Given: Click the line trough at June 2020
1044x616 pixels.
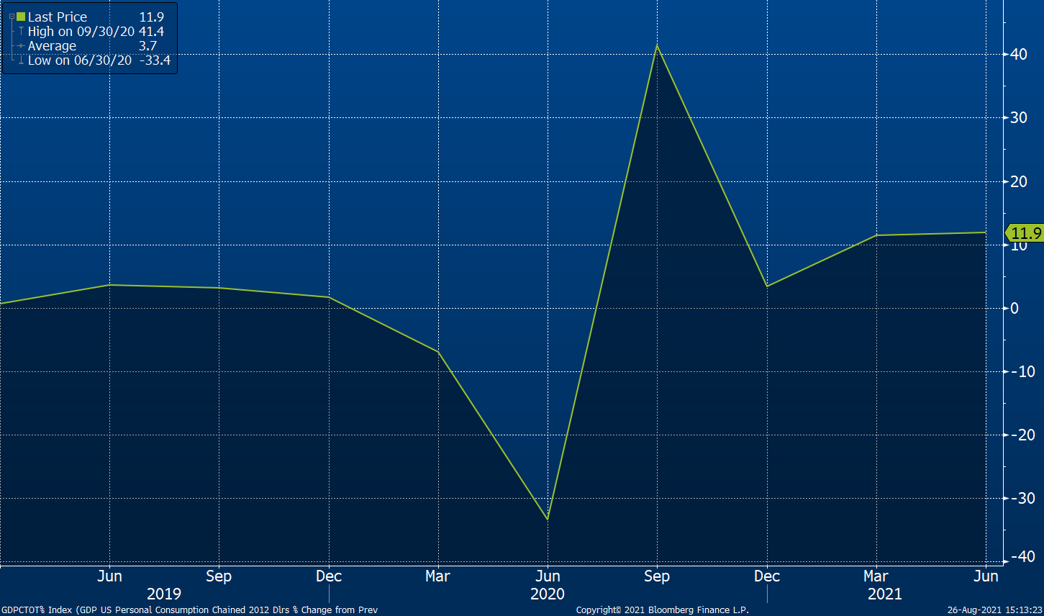Looking at the screenshot, I should 548,519.
